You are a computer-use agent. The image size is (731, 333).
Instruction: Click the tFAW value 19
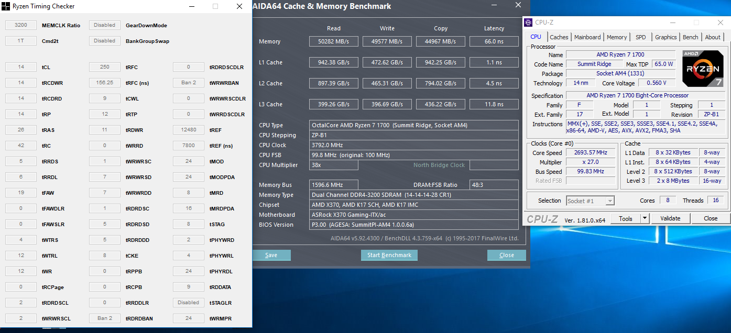coord(21,193)
